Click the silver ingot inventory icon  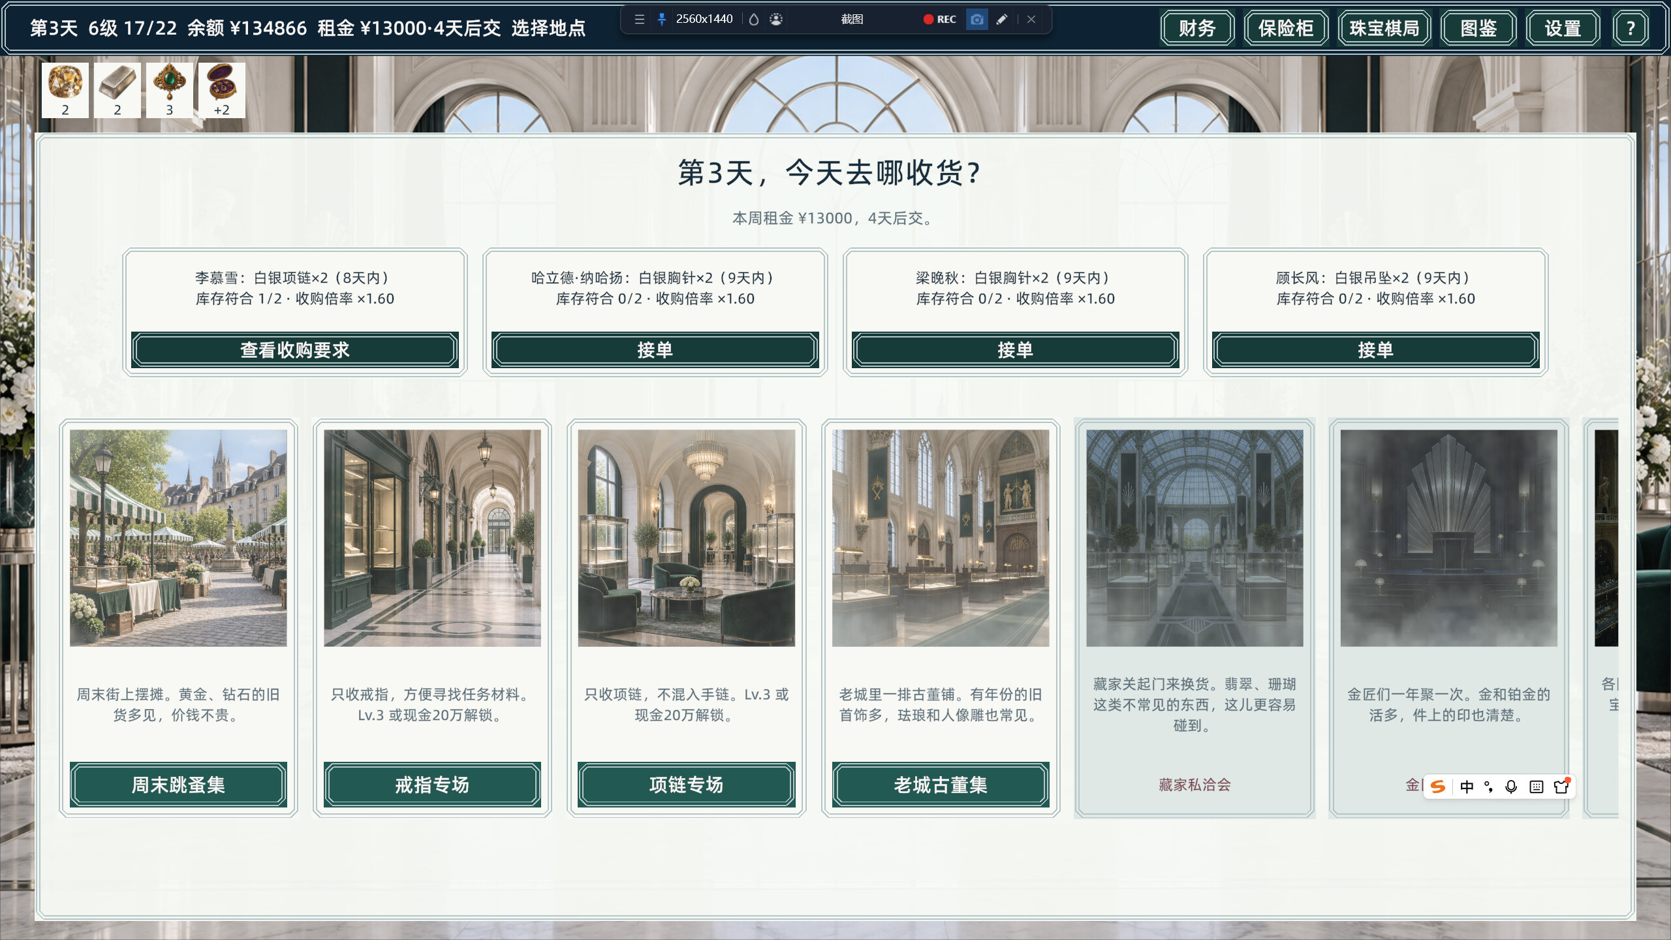[x=117, y=90]
